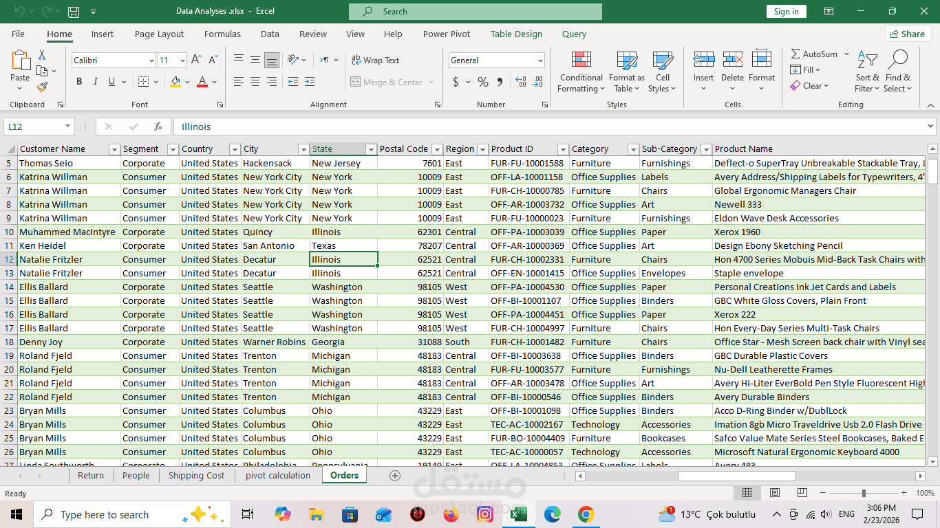Viewport: 940px width, 528px height.
Task: Apply Accounting Number Format dollar icon
Action: point(456,82)
